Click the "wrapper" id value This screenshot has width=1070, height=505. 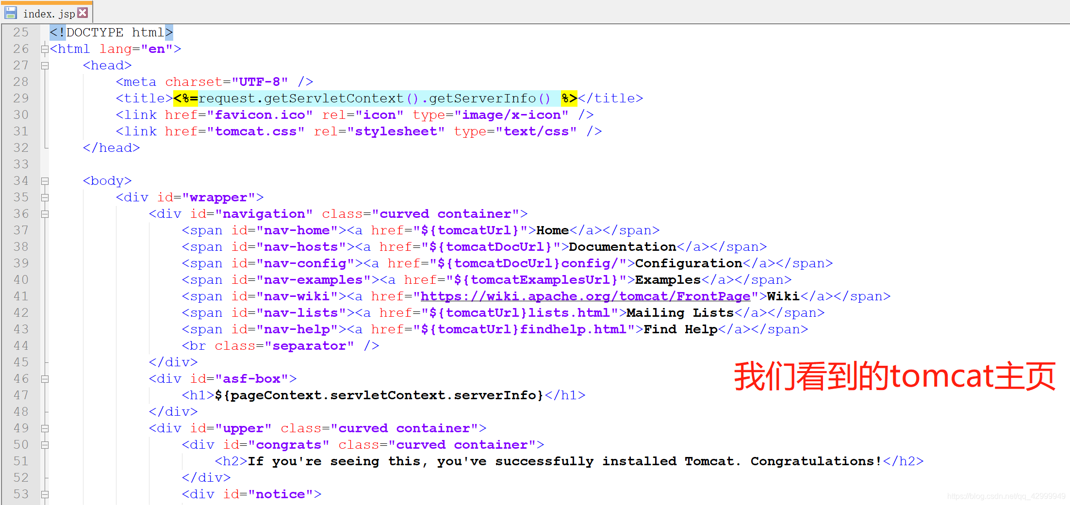click(x=218, y=197)
